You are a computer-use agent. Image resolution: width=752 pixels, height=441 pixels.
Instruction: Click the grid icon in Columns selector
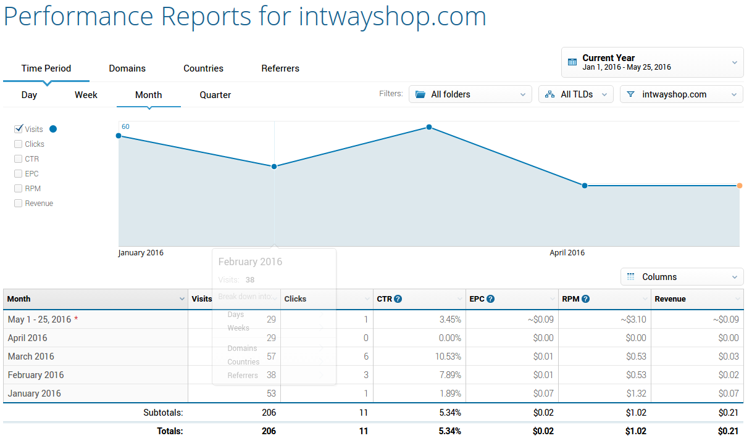point(630,277)
